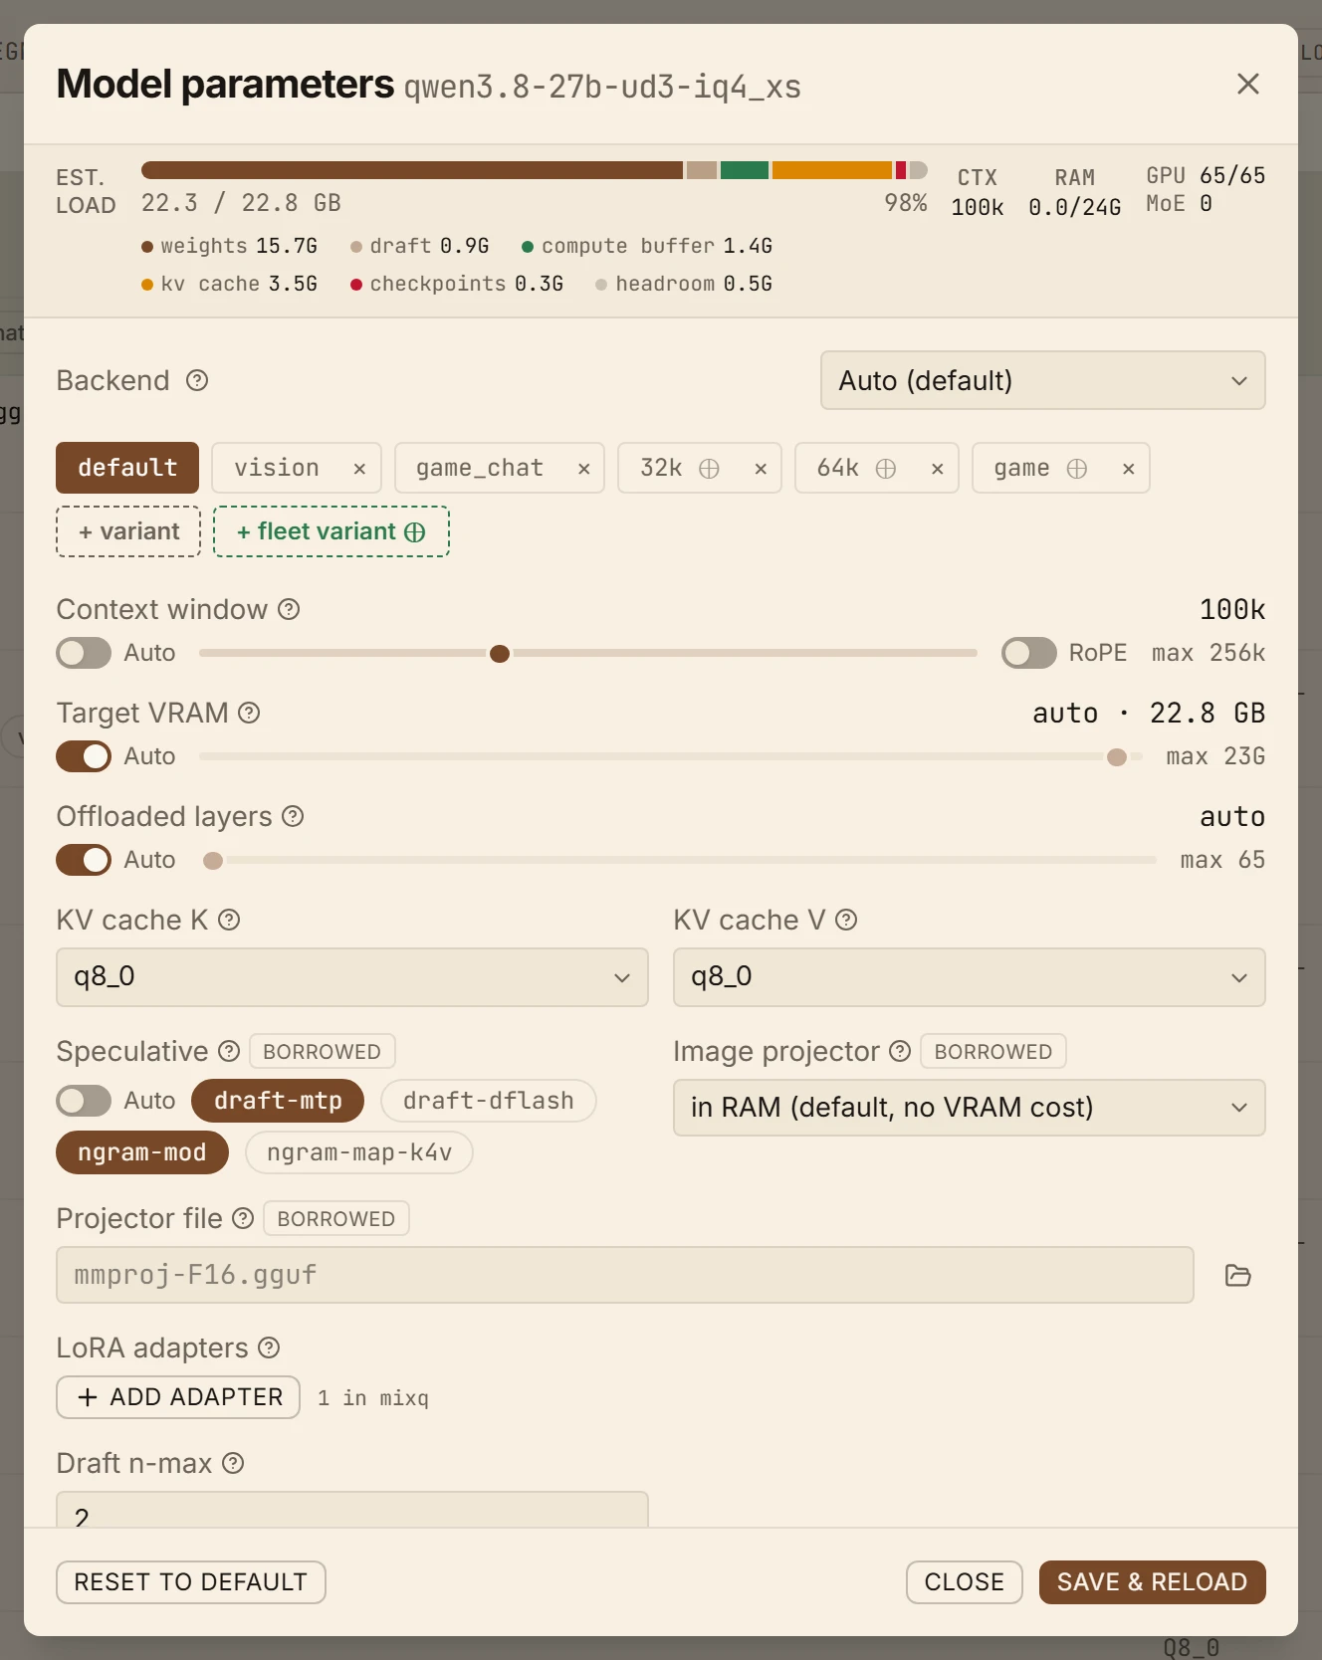The image size is (1322, 1660).
Task: Click SAVE & RELOAD button
Action: pos(1153,1582)
